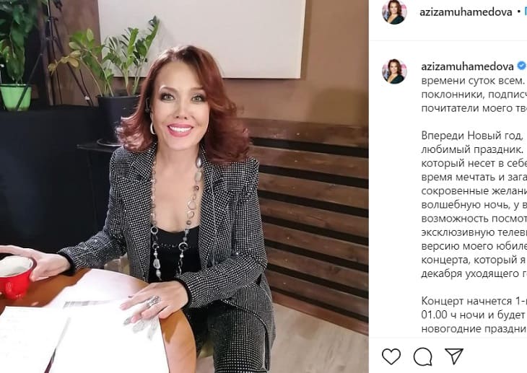Open azizamuhamedova profile from the header username
Image resolution: width=527 pixels, height=373 pixels.
[x=466, y=12]
